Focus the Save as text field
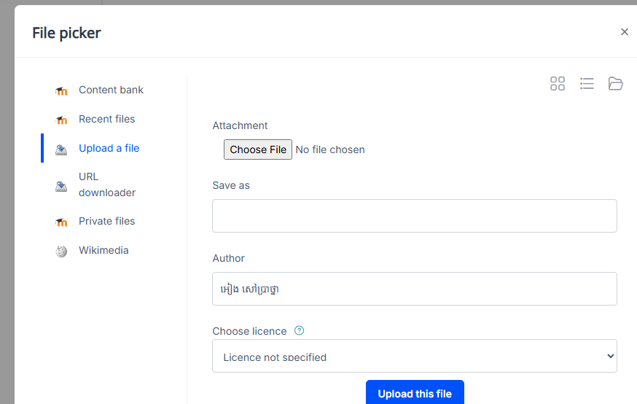This screenshot has height=404, width=637. pyautogui.click(x=414, y=216)
